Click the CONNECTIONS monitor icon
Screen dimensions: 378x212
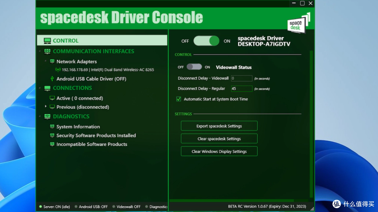[x=47, y=88]
